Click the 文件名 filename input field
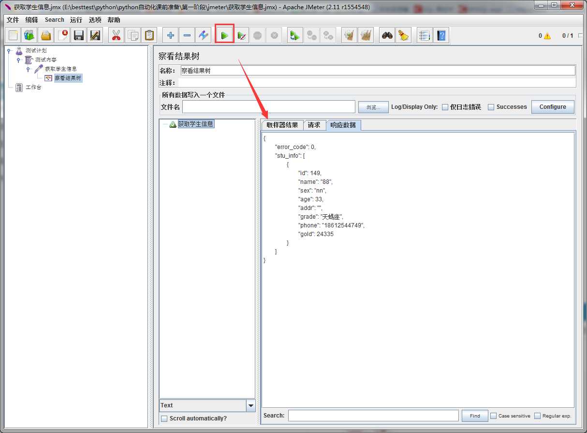 [x=269, y=107]
